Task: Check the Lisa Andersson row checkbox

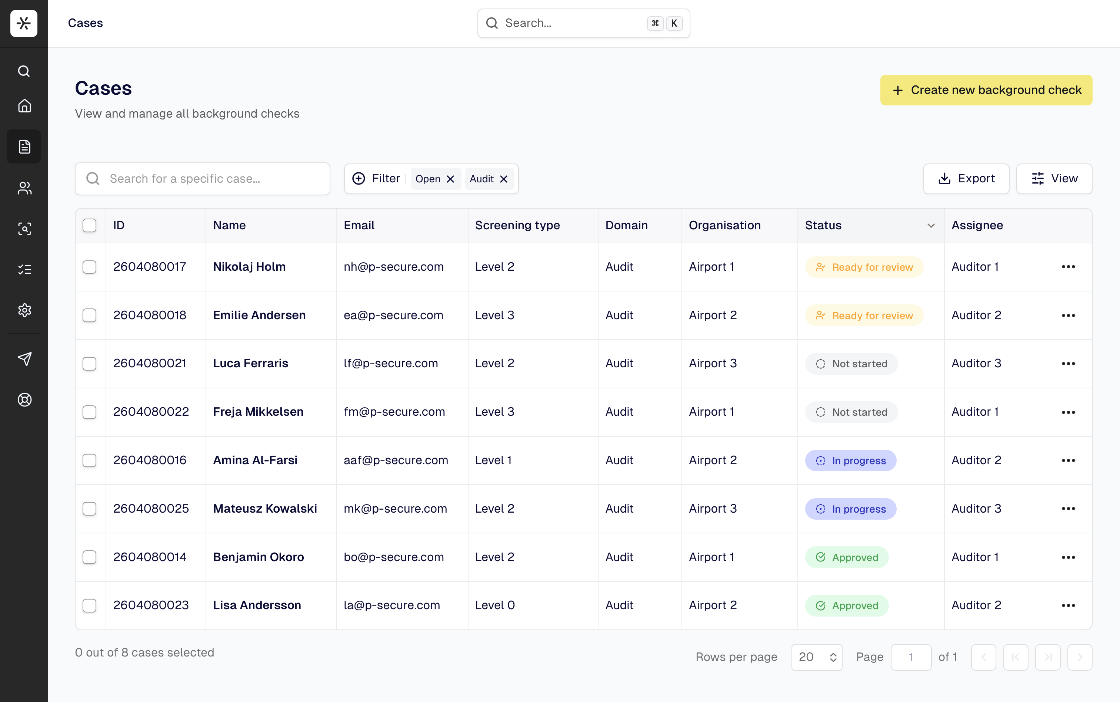Action: tap(89, 605)
